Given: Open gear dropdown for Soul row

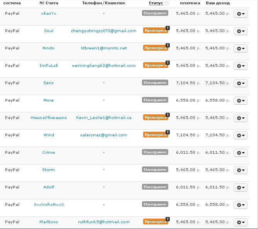Looking at the screenshot, I should pyautogui.click(x=240, y=31).
